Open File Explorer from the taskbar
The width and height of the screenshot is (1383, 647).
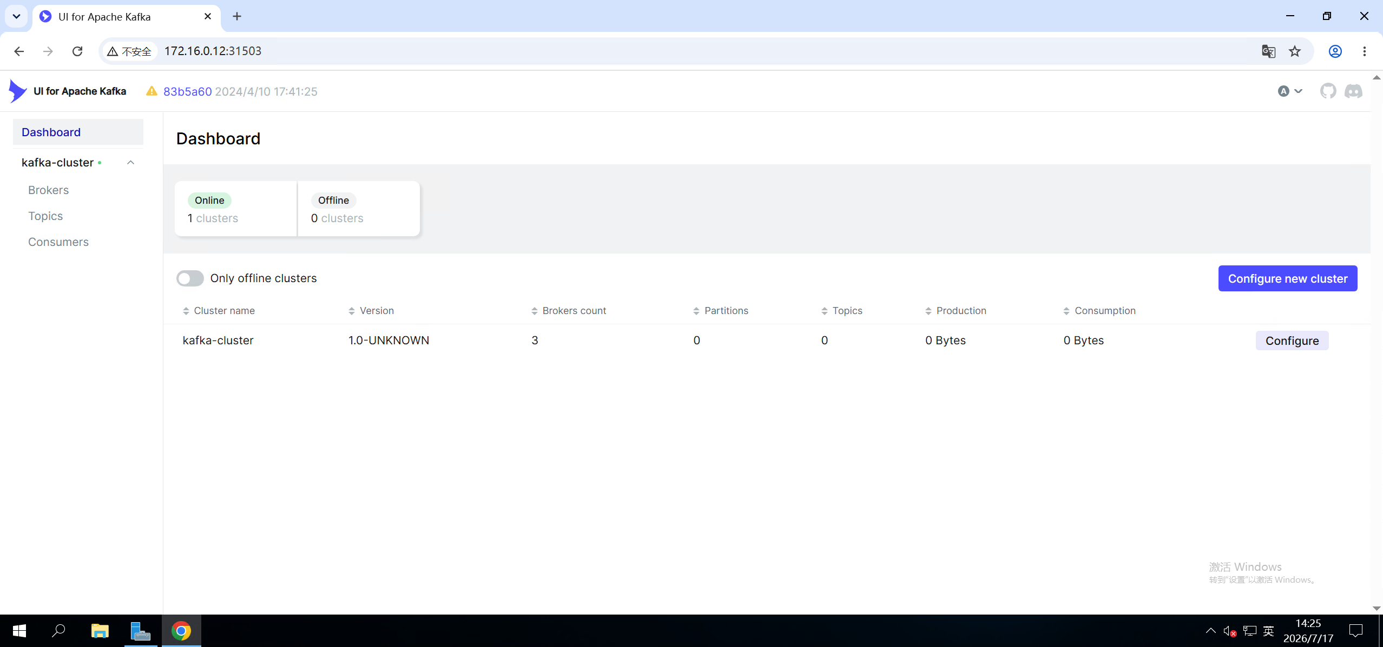coord(100,631)
